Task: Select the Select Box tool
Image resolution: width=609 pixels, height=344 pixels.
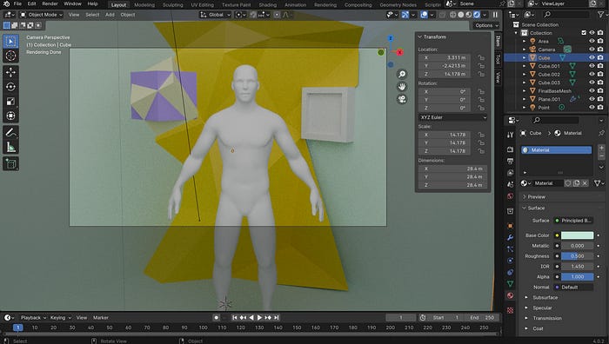Action: [x=10, y=42]
